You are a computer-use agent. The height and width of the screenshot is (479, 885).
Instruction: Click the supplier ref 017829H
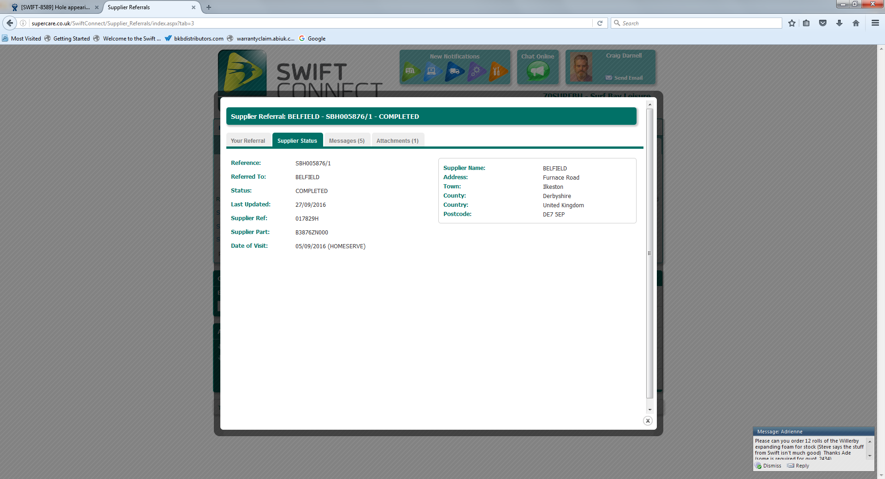(307, 219)
